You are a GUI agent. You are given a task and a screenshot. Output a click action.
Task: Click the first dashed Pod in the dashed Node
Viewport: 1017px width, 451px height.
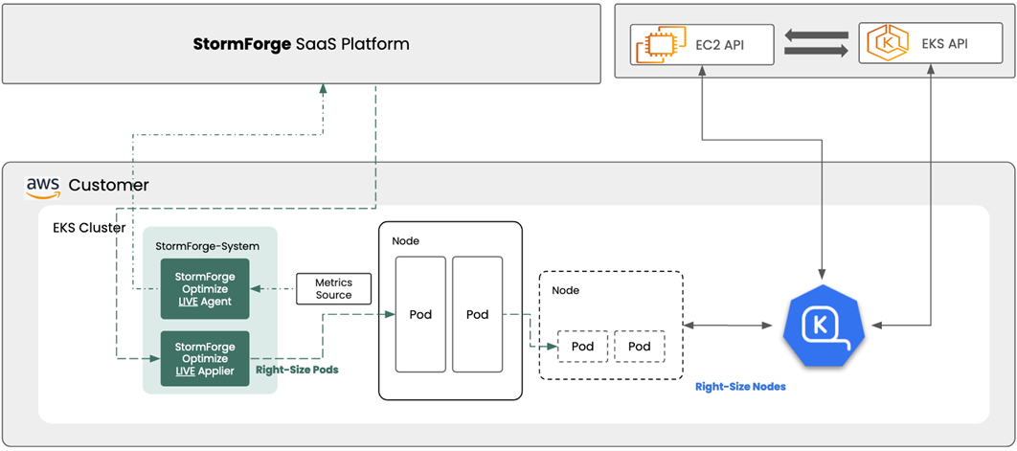[x=582, y=347]
